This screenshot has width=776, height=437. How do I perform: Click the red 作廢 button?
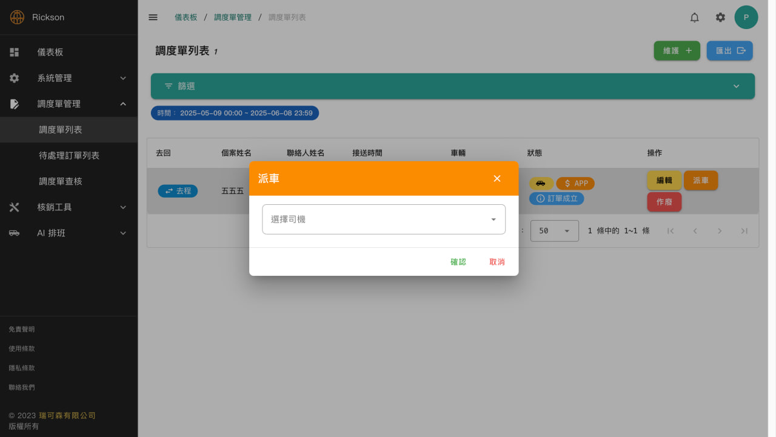coord(664,202)
